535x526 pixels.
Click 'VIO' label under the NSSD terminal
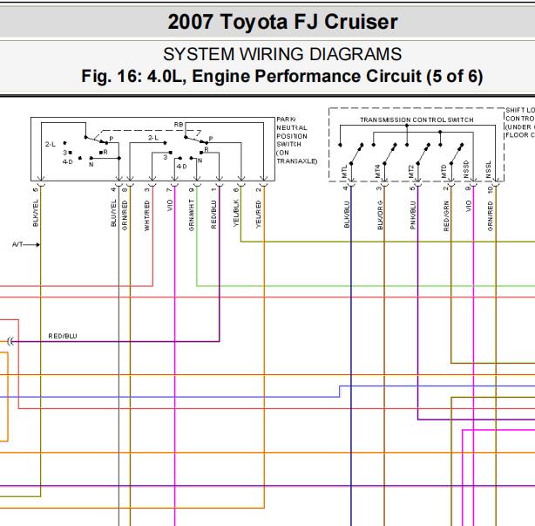click(x=469, y=207)
